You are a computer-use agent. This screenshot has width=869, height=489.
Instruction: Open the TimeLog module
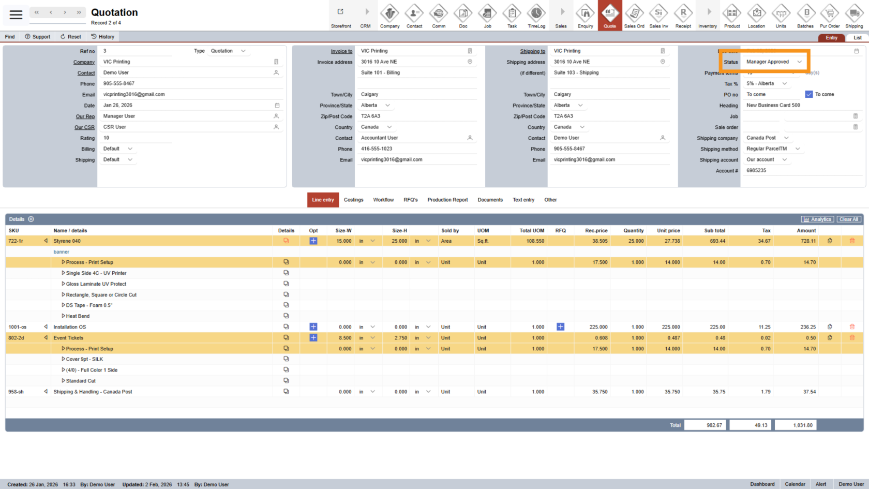click(x=536, y=16)
